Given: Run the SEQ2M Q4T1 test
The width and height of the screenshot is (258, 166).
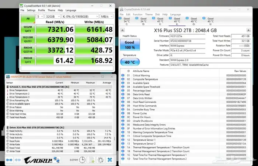Looking at the screenshot, I should coord(28,29).
